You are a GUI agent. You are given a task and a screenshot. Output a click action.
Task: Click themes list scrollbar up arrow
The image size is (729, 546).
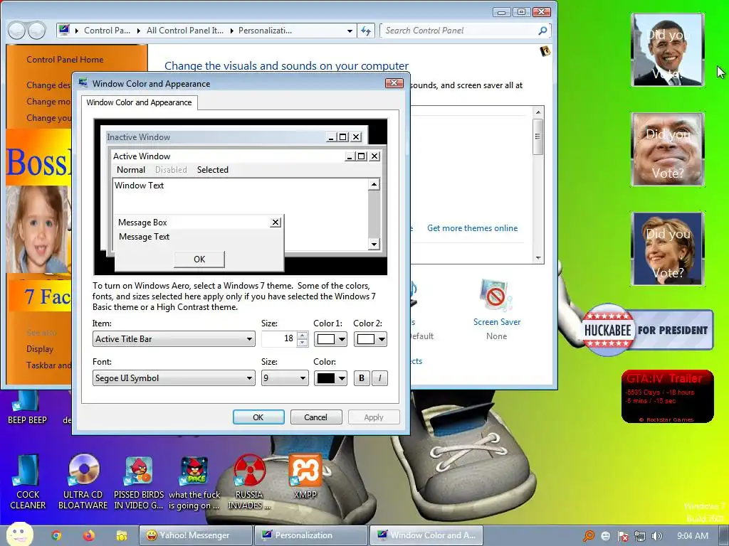[538, 112]
